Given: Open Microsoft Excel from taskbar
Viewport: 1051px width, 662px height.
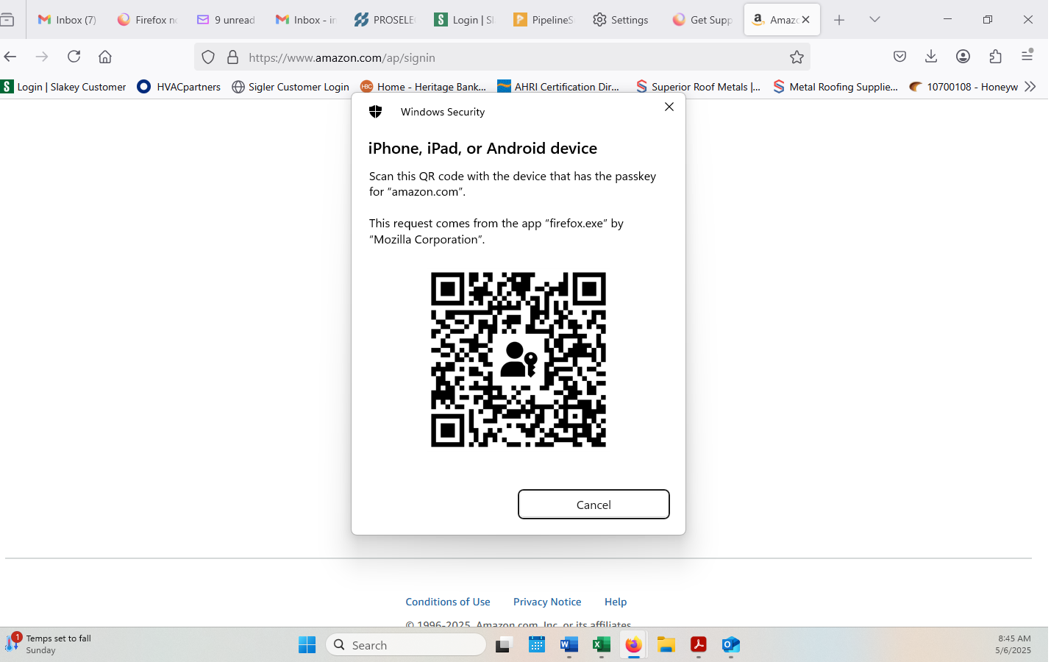Looking at the screenshot, I should (x=601, y=645).
